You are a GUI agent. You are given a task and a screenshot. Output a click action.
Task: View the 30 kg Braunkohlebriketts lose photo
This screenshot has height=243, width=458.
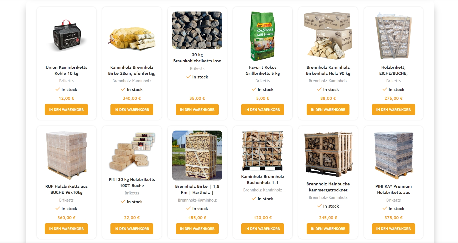(197, 30)
